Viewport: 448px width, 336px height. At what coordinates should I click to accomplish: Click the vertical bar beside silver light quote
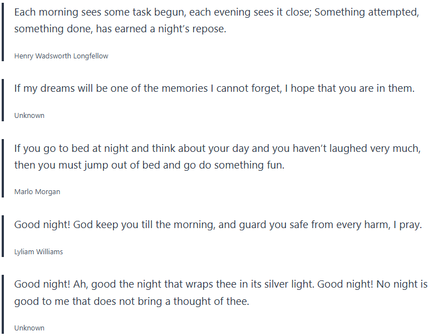[x=3, y=304]
